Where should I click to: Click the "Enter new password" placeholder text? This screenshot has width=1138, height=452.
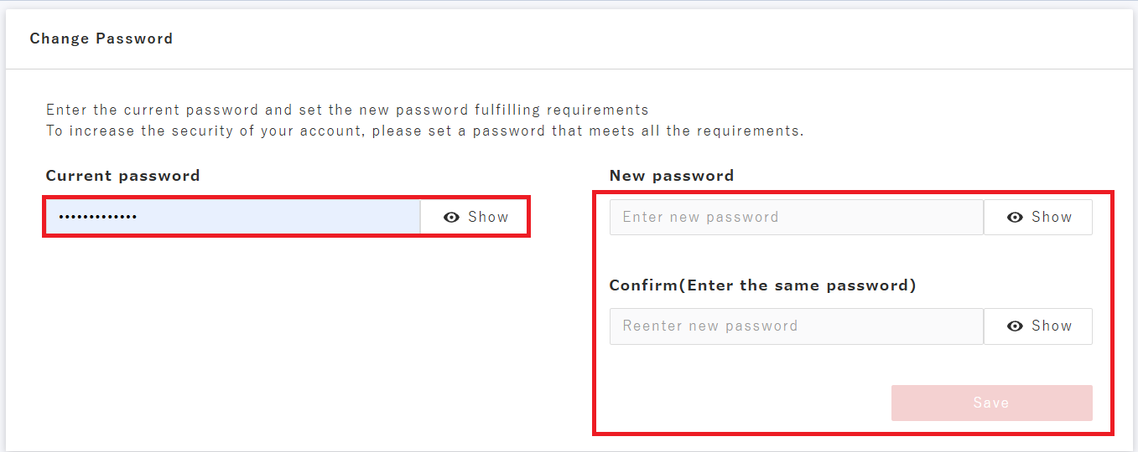tap(700, 218)
